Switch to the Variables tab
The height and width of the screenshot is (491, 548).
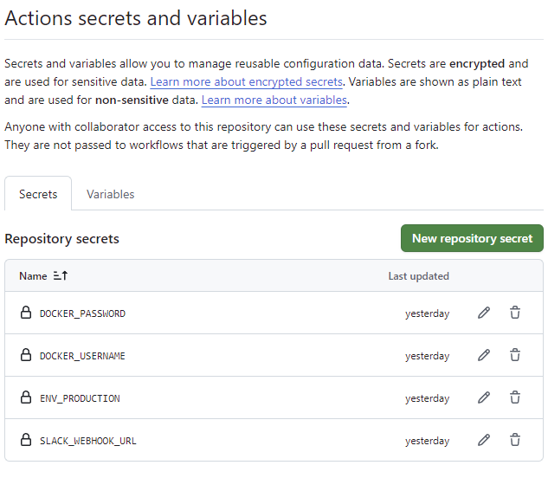(111, 194)
